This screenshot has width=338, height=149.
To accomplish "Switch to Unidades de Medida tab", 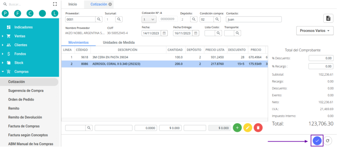I will coord(119,43).
